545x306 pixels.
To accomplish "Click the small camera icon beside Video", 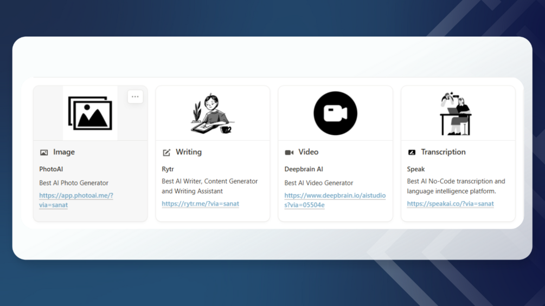I will click(x=289, y=152).
